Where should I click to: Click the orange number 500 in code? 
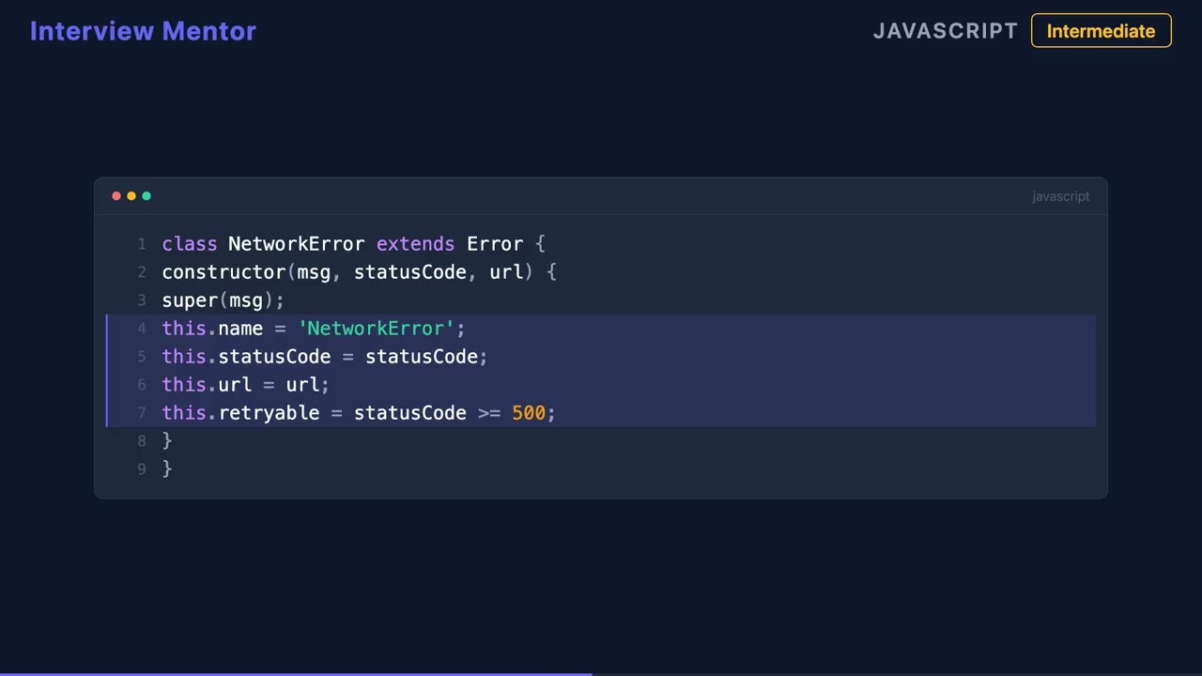pos(528,413)
